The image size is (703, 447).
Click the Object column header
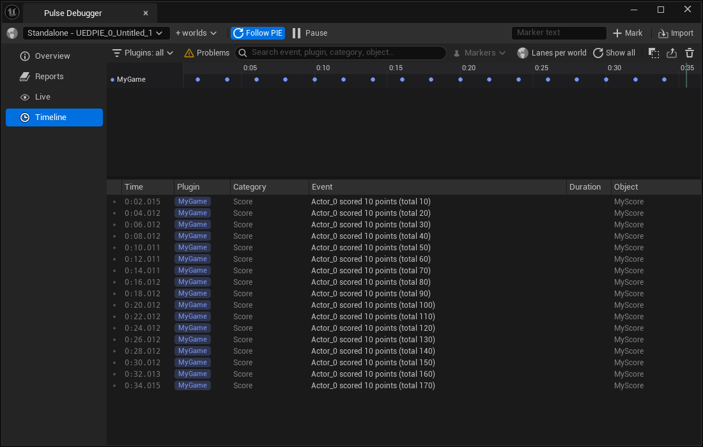656,187
